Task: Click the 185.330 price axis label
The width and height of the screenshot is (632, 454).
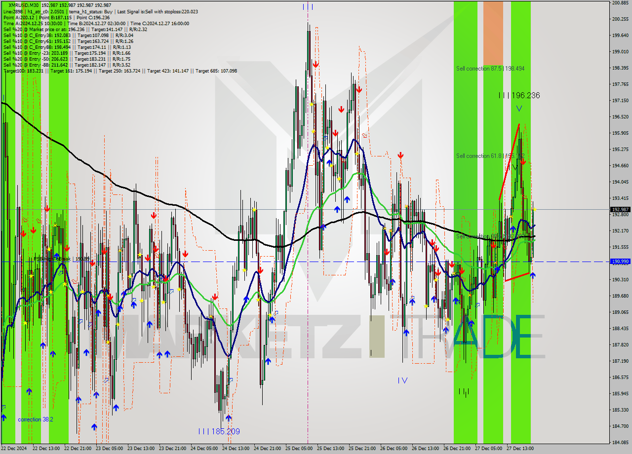Action: click(x=620, y=410)
